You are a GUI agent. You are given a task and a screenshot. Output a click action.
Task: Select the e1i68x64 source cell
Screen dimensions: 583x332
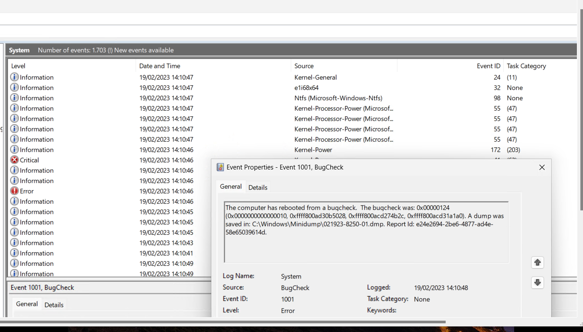coord(306,88)
